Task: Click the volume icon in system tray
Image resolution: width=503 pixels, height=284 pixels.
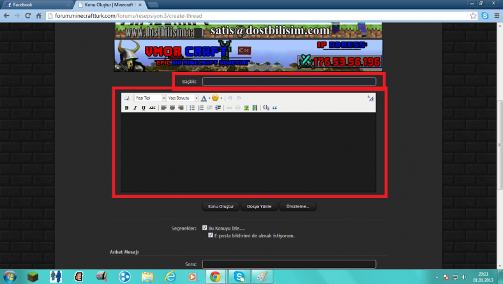Action: (464, 277)
